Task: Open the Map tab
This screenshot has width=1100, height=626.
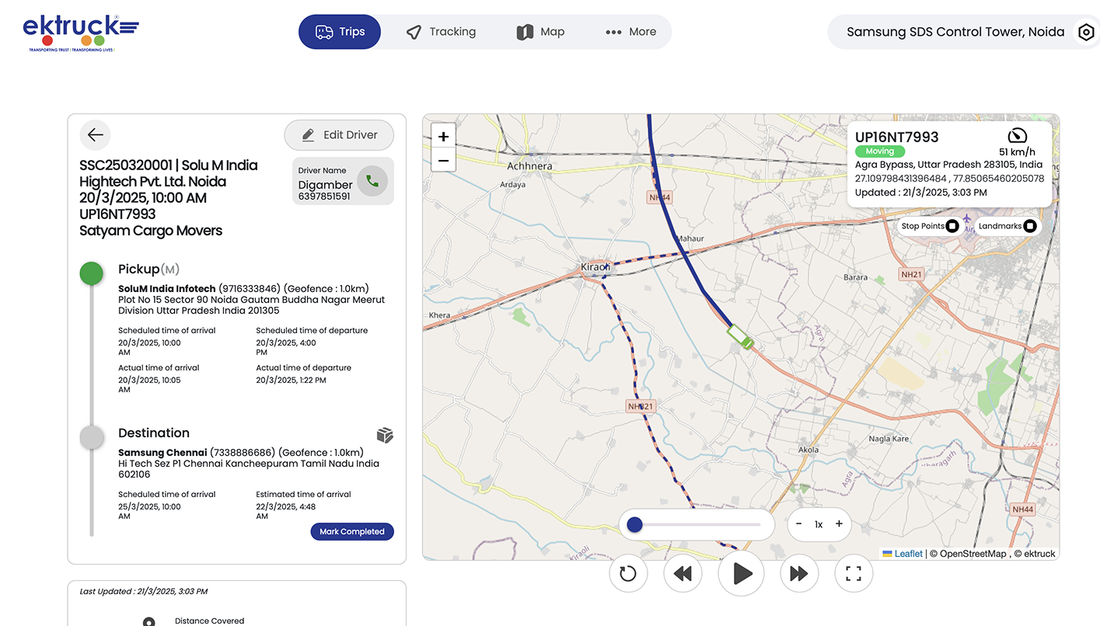Action: [540, 32]
